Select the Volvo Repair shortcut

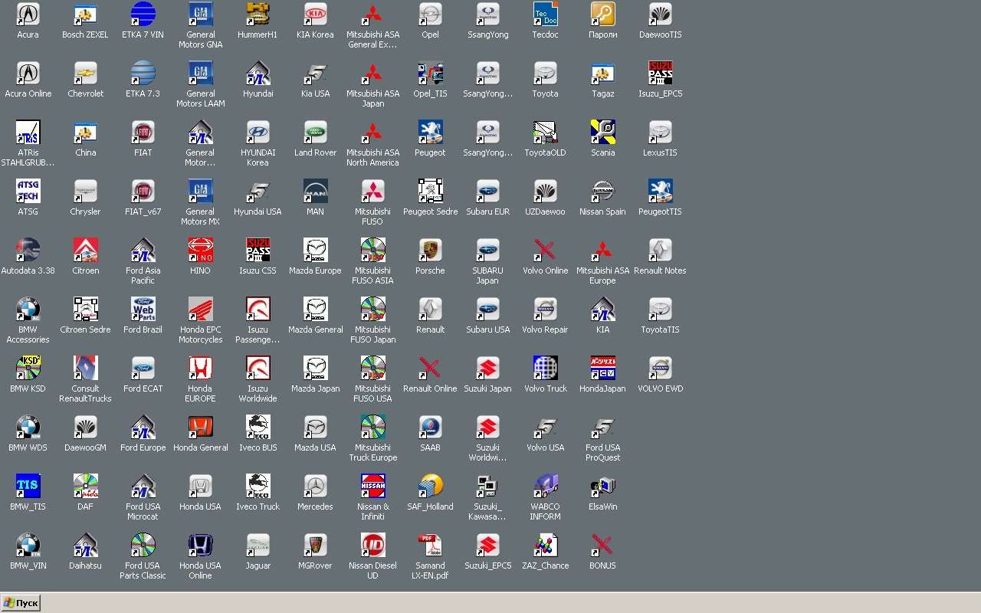click(x=545, y=309)
